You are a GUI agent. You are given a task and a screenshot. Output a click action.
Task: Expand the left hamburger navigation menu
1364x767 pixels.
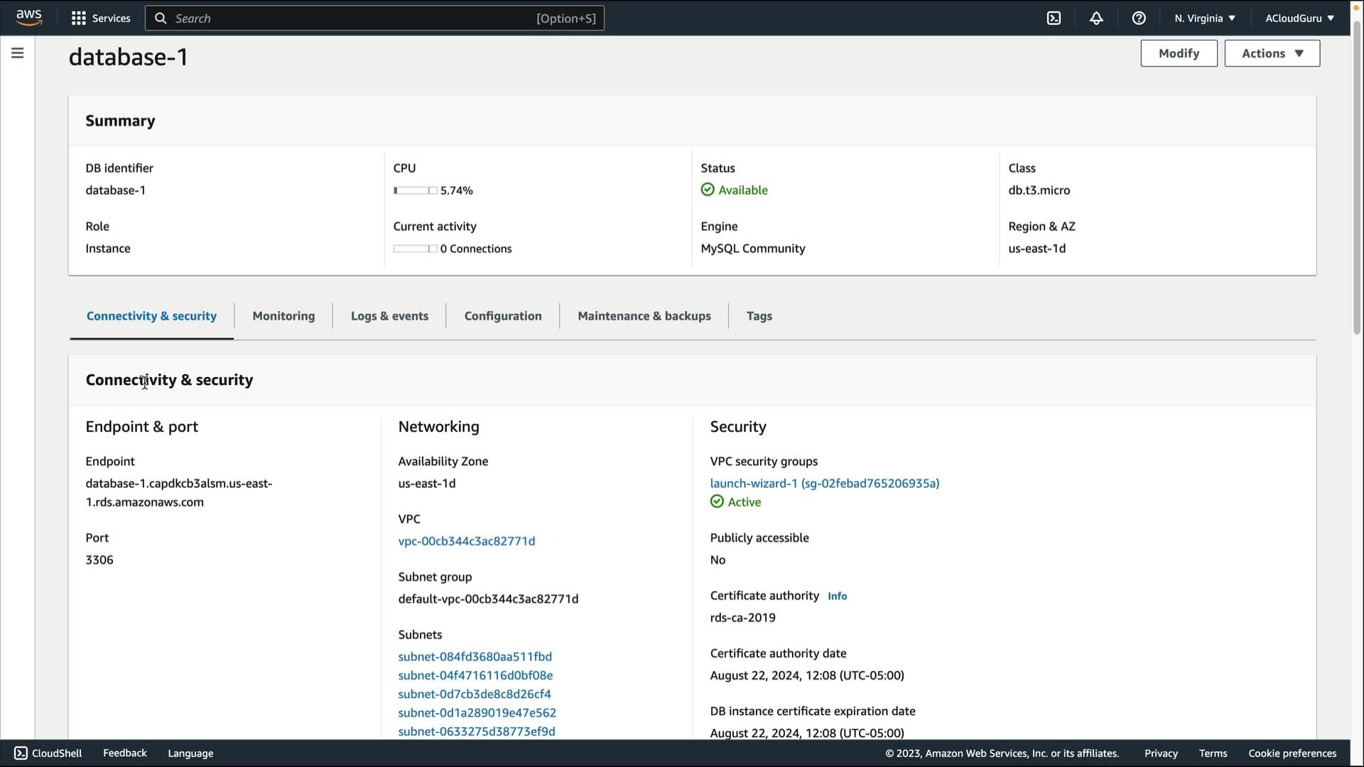[x=18, y=53]
